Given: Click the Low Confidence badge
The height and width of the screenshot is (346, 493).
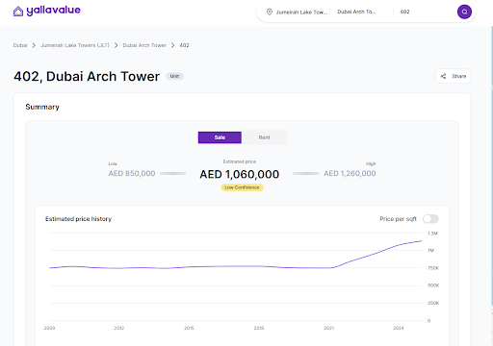Looking at the screenshot, I should [242, 187].
